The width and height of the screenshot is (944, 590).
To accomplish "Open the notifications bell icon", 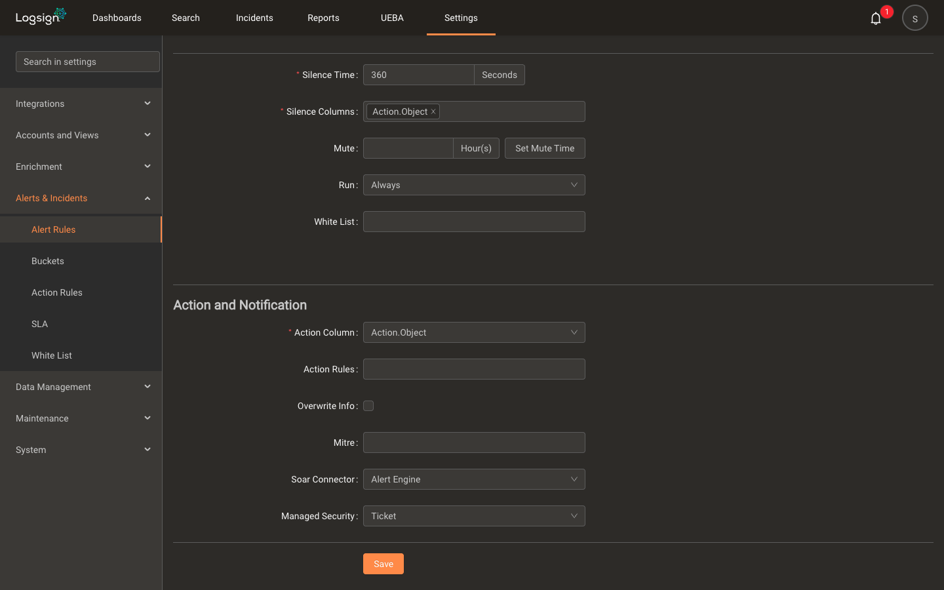I will tap(876, 18).
